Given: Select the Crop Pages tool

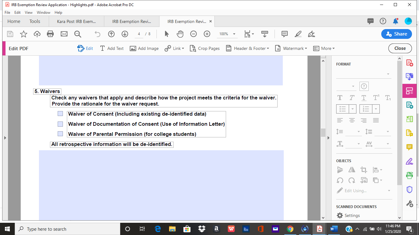Looking at the screenshot, I should point(205,48).
